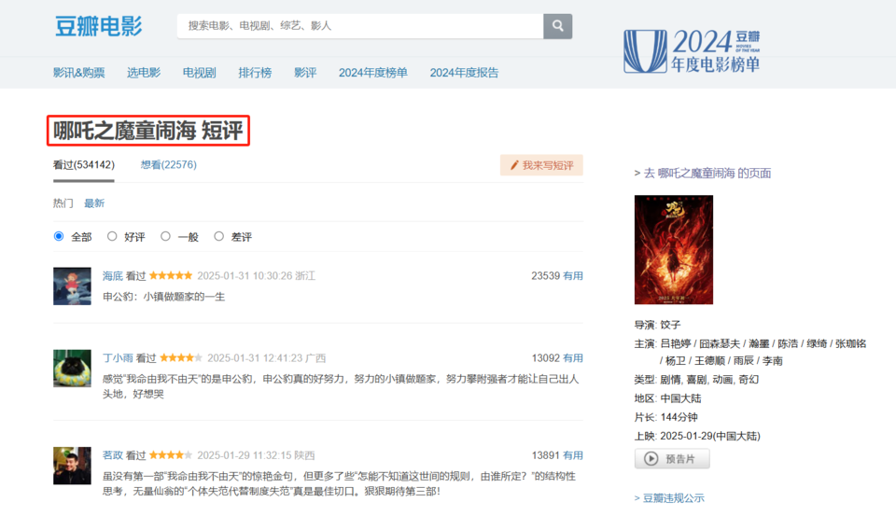Viewport: 896px width, 516px height.
Task: Open user 海底's avatar picture
Action: point(72,286)
